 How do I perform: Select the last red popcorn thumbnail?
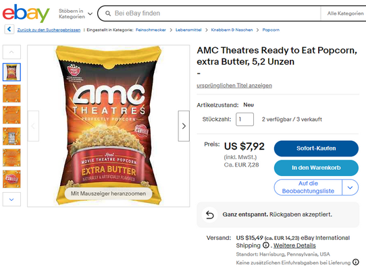click(x=11, y=179)
